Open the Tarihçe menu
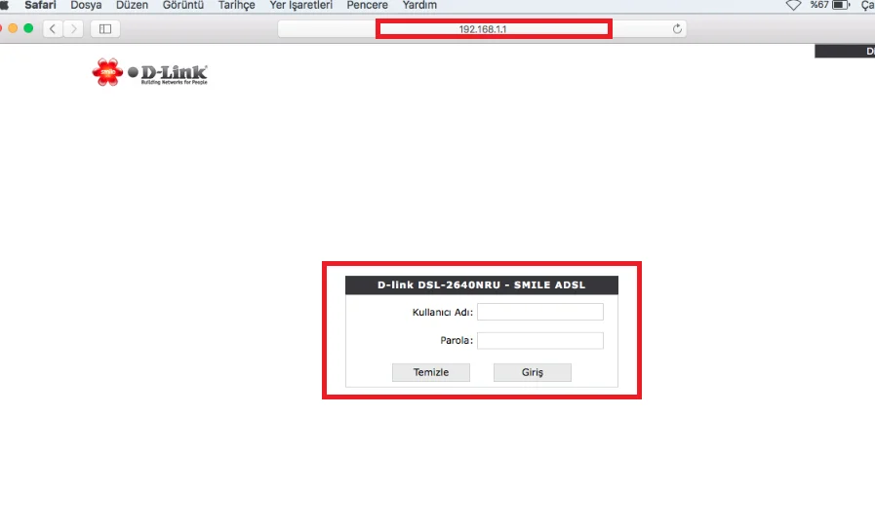The image size is (875, 530). (237, 6)
